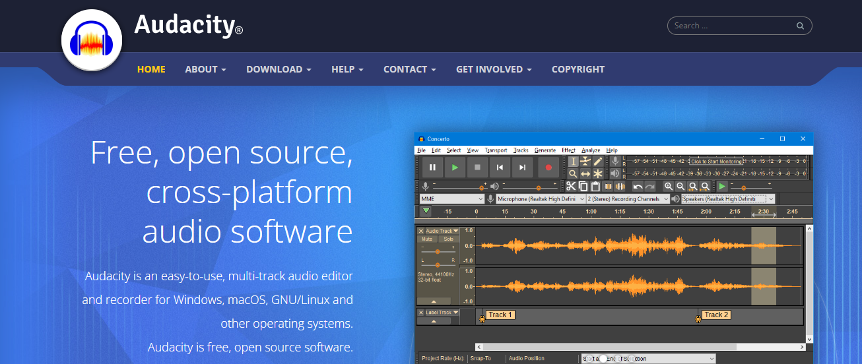
Task: Open the MME audio host dropdown
Action: pyautogui.click(x=452, y=198)
